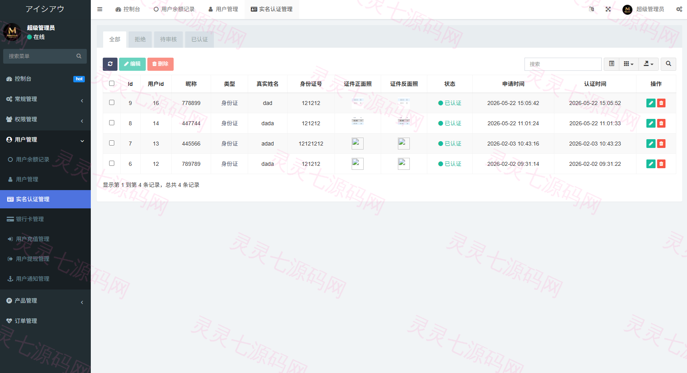Edit record with Id 8

(651, 123)
